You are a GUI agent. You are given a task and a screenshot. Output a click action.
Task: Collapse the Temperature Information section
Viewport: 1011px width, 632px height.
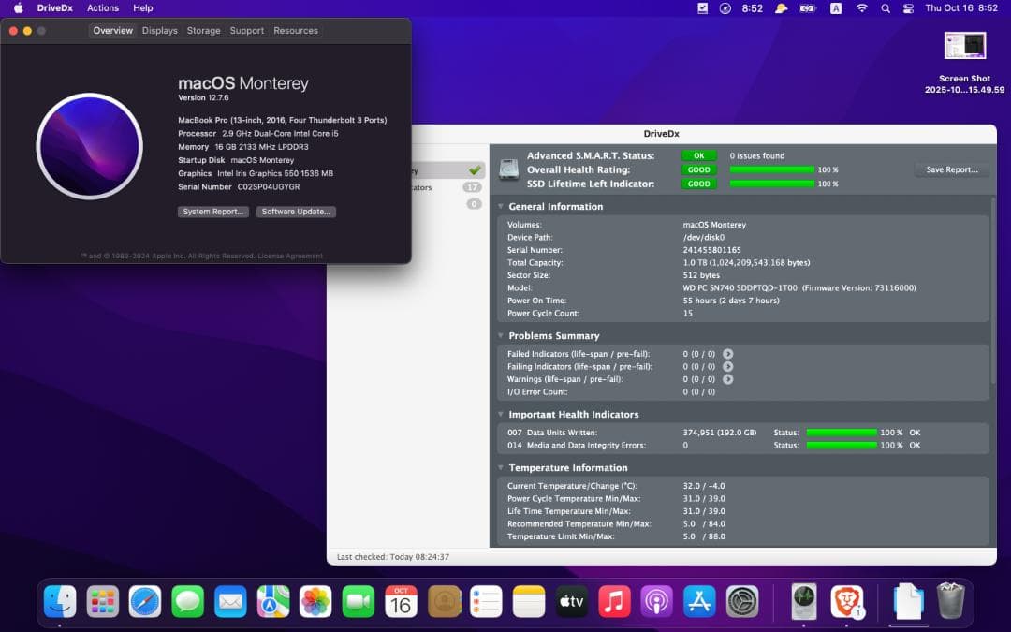(501, 467)
